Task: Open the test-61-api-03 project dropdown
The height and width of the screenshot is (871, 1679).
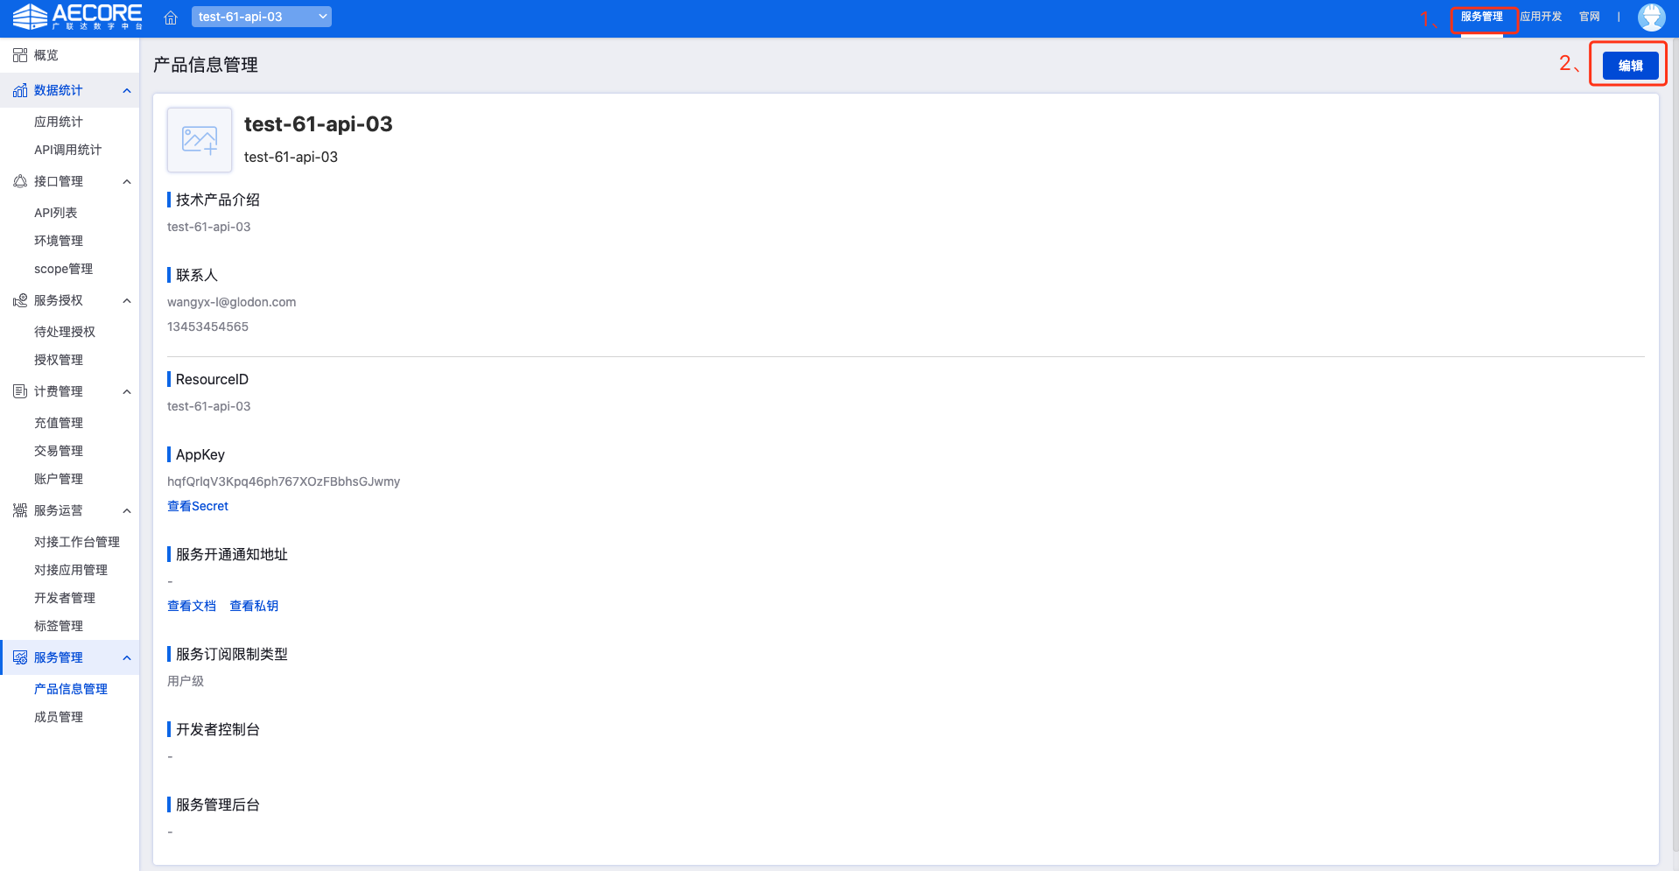Action: tap(261, 17)
